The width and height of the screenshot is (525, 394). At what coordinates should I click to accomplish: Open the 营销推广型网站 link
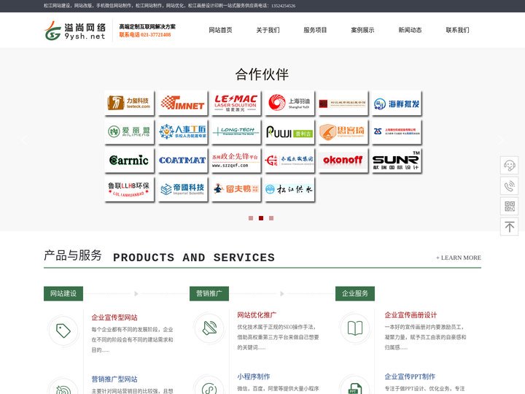click(x=114, y=379)
